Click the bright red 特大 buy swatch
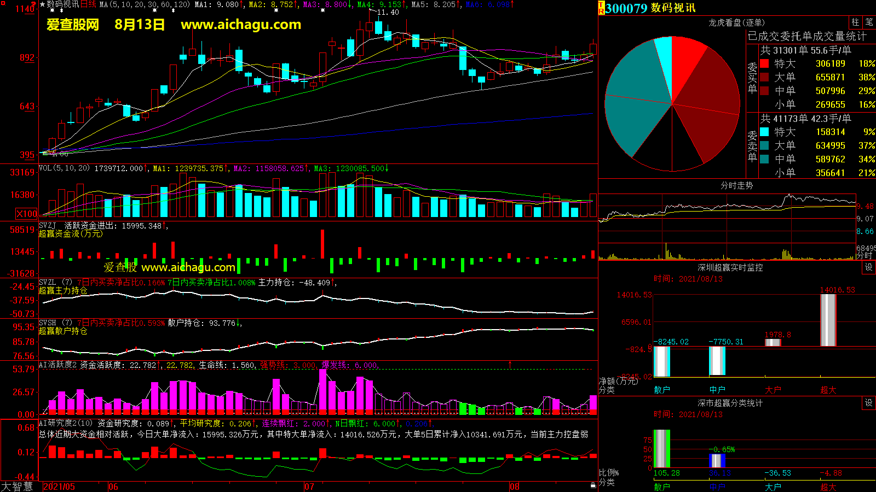Screen dimensions: 876x492 (x=764, y=63)
